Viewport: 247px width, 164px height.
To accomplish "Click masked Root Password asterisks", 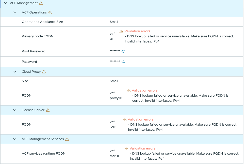I will pos(115,51).
